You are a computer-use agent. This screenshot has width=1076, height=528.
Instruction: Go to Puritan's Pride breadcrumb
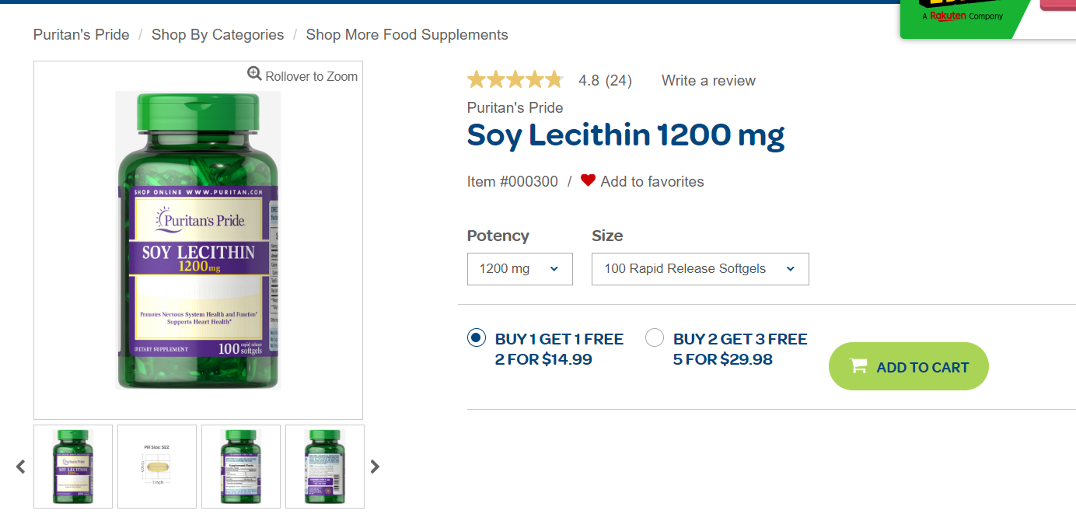(x=81, y=35)
